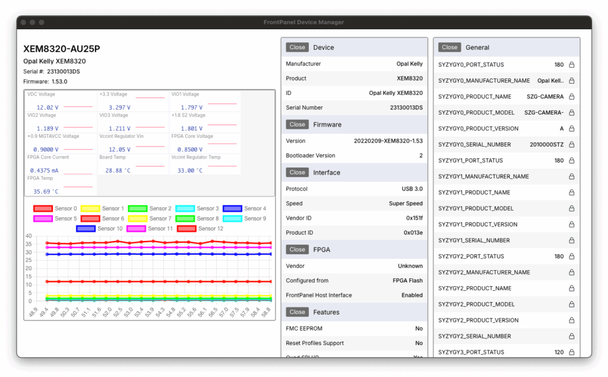Screen dimensions: 608x377
Task: Collapse the Firmware section
Action: pos(297,125)
